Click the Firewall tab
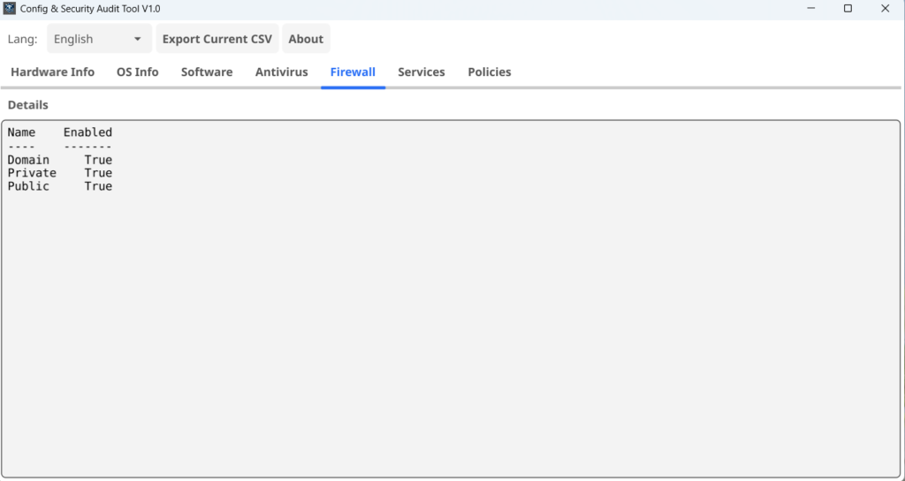This screenshot has height=481, width=905. pyautogui.click(x=353, y=72)
